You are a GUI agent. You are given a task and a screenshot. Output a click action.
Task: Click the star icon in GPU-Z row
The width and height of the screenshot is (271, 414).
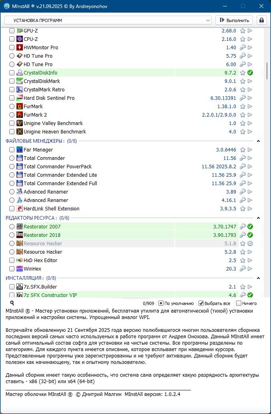coord(243,31)
